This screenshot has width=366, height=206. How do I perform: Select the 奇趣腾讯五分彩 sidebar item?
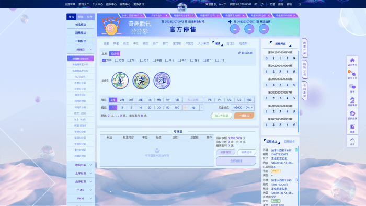tap(81, 65)
